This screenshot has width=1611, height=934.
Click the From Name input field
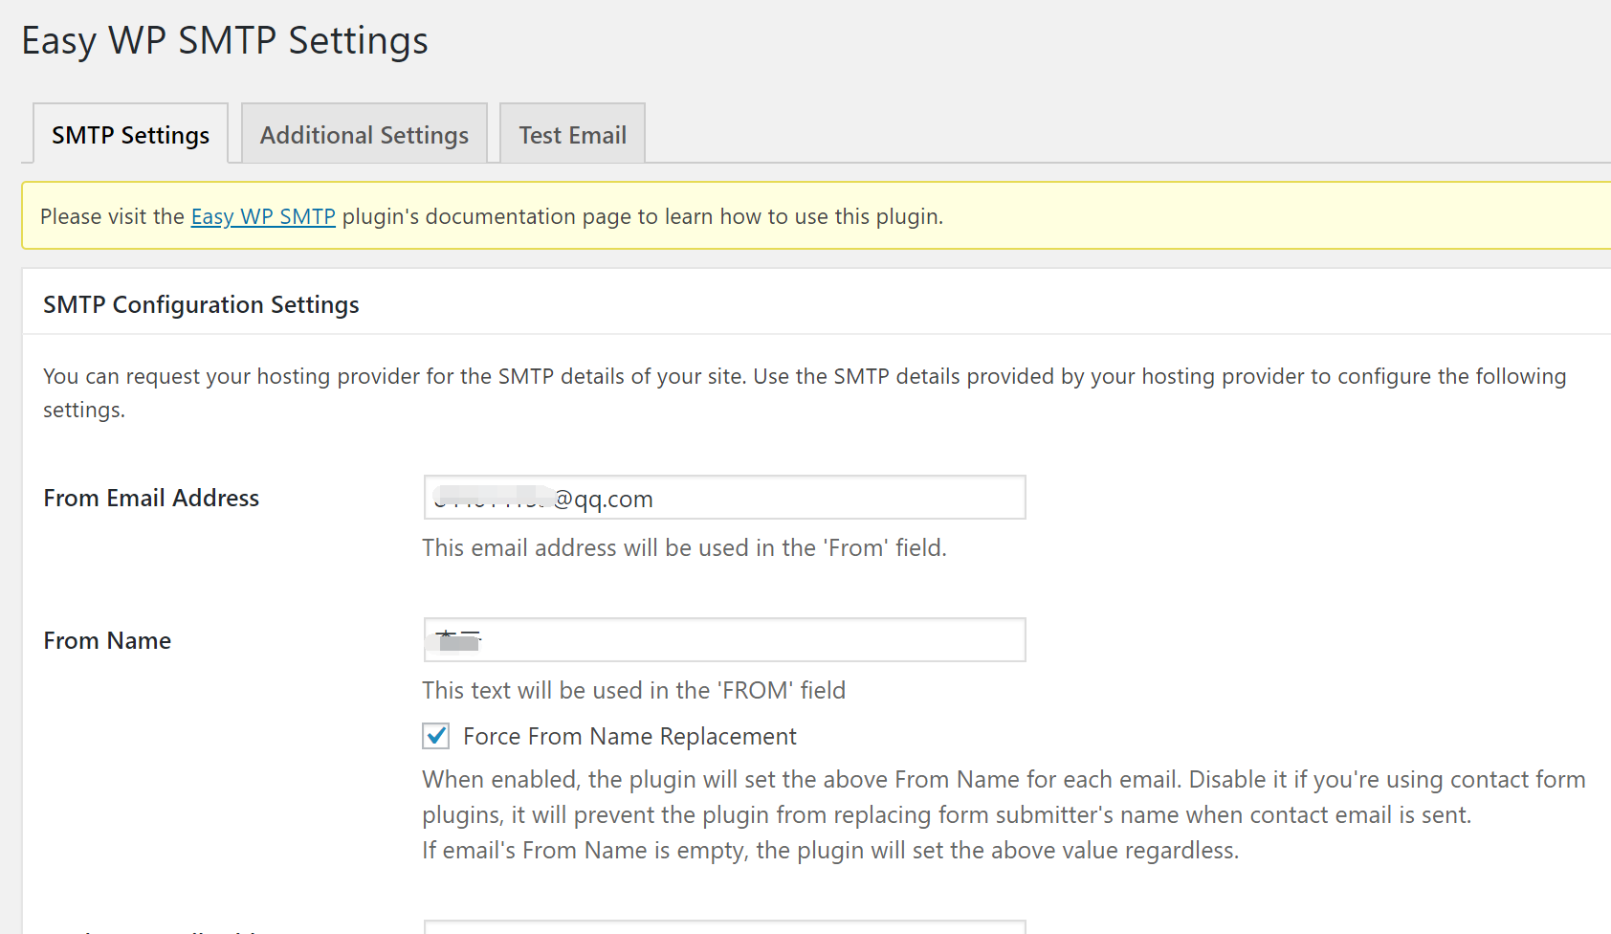coord(724,639)
